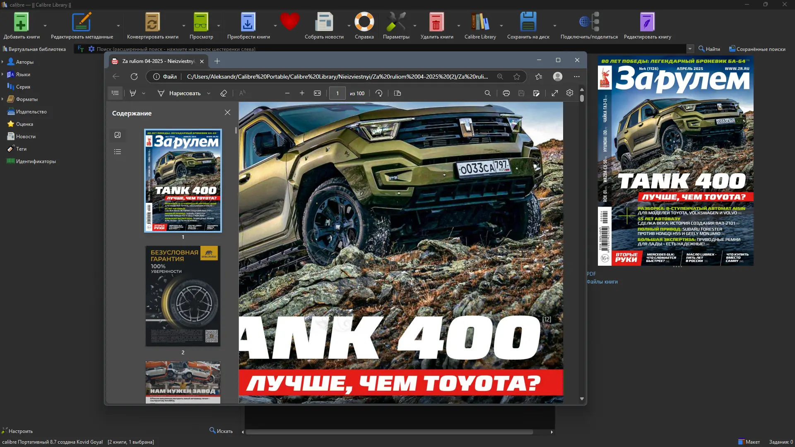Viewport: 795px width, 447px height.
Task: Expand the highlight color options chevron
Action: [144, 93]
